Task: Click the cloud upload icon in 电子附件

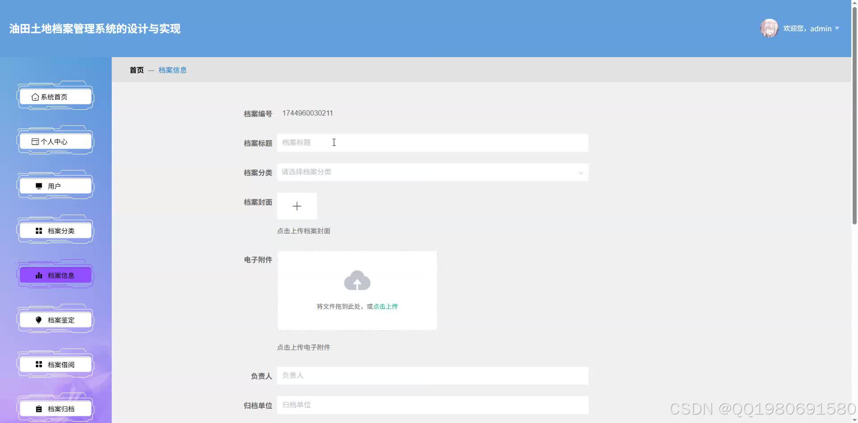Action: [357, 281]
